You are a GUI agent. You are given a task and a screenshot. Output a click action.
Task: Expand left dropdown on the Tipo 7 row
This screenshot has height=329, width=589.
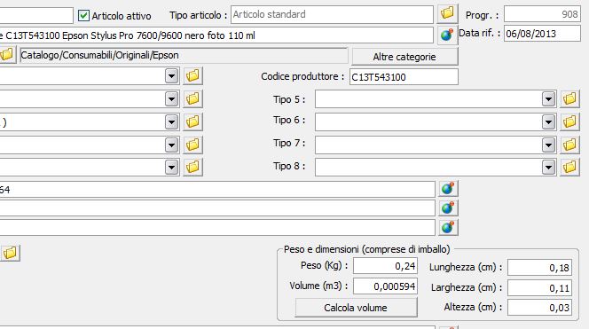click(x=172, y=145)
